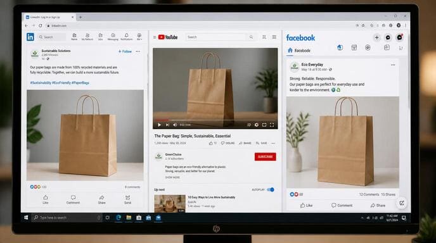Share the Eco Everyday Facebook post
This screenshot has height=243, width=436.
tap(378, 205)
